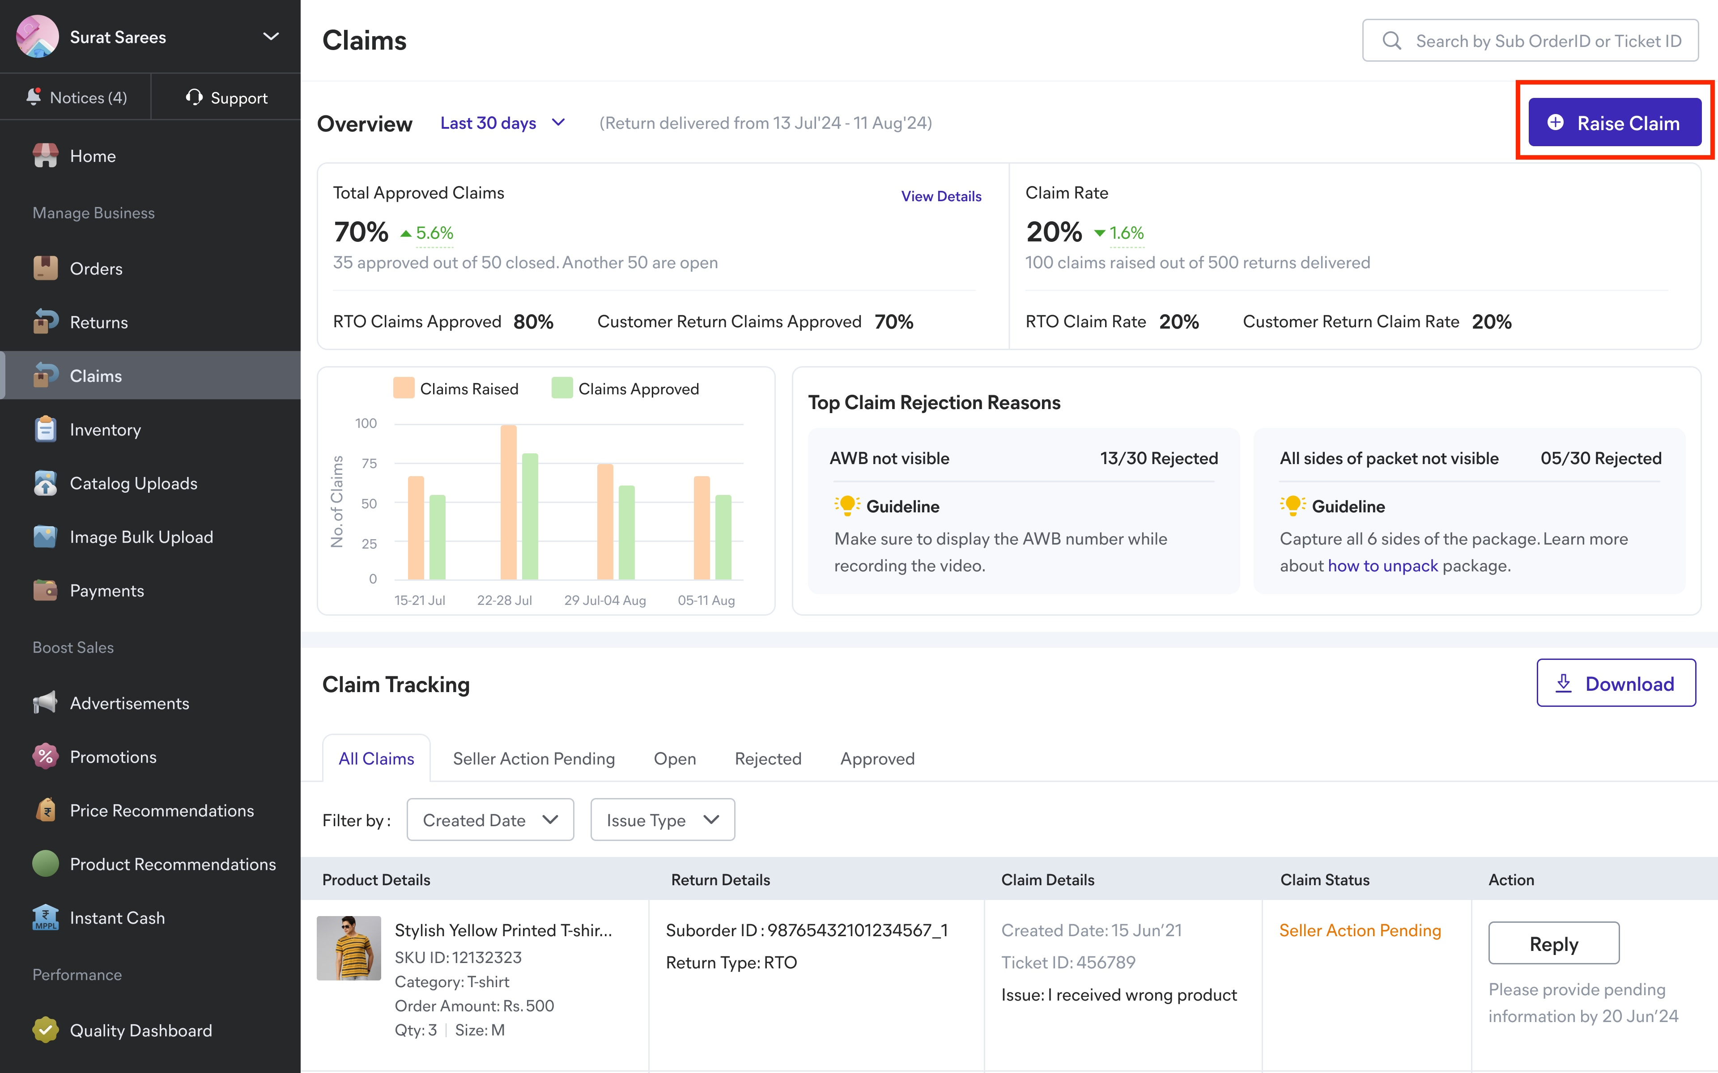This screenshot has width=1718, height=1073.
Task: Click the Promotions percent badge icon
Action: click(46, 756)
